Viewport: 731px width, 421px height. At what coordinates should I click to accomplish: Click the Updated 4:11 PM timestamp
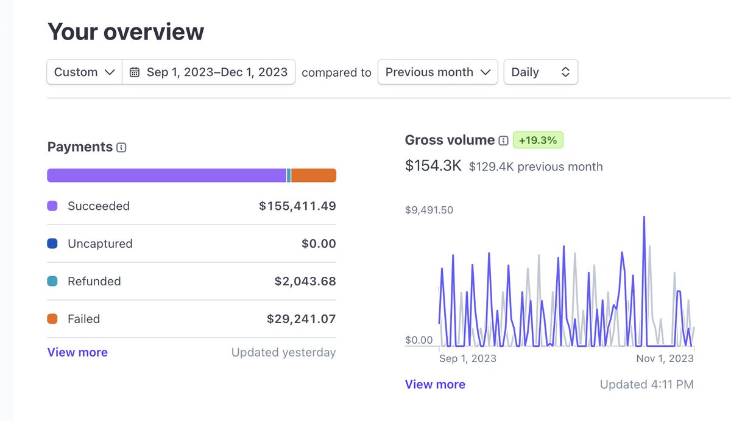point(645,384)
